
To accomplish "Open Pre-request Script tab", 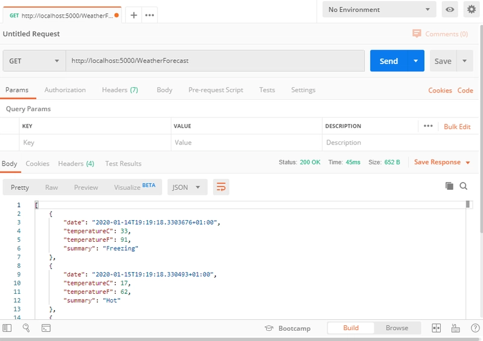I will [216, 90].
